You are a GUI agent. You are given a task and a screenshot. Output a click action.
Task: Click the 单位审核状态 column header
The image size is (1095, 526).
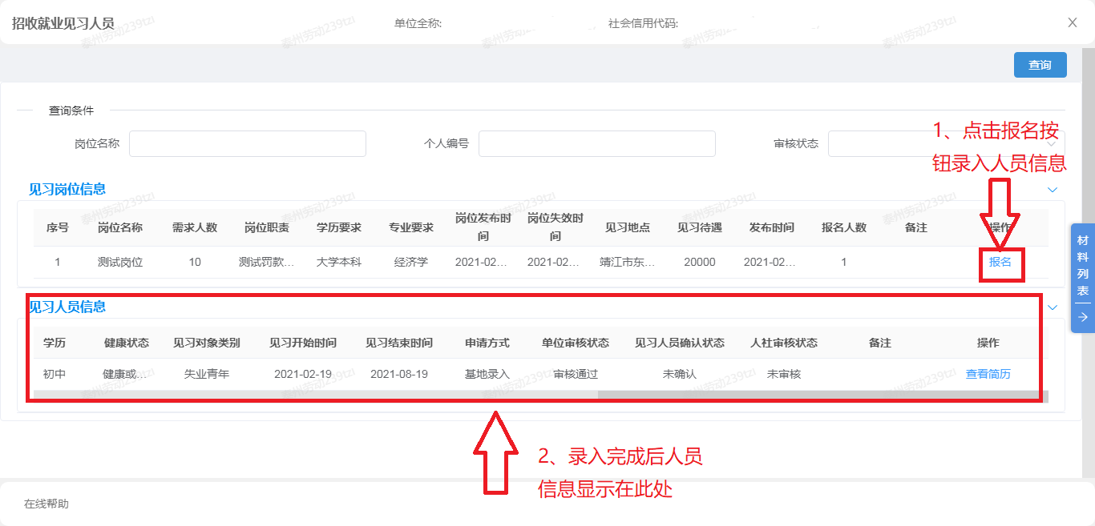[575, 343]
